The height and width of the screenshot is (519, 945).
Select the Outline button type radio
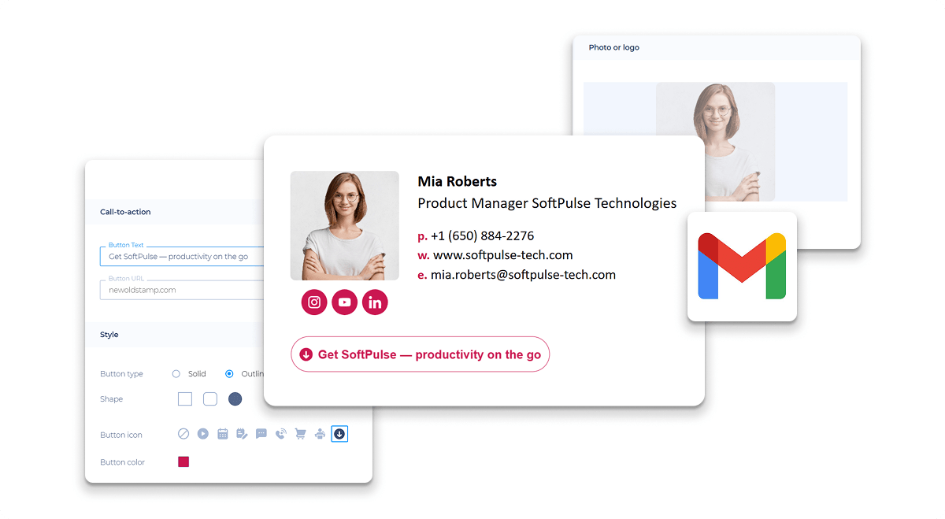(229, 374)
